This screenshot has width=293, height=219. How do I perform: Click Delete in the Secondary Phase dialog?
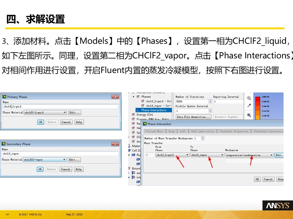click(x=51, y=169)
